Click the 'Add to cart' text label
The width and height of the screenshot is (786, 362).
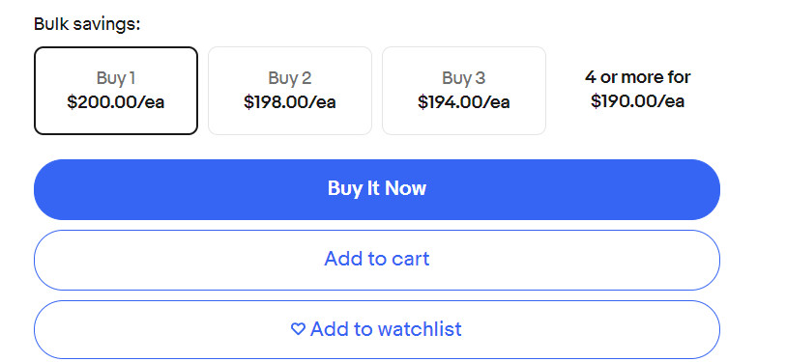pos(377,259)
